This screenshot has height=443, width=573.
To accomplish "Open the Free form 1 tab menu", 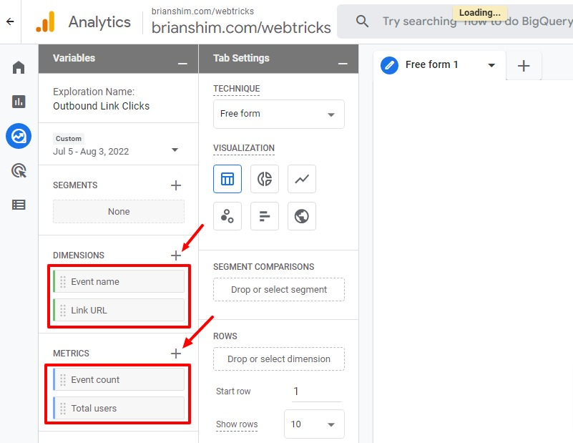I will 491,65.
